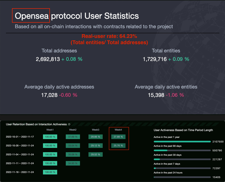The image size is (225, 182).
Task: Select the 2,692,813 total addresses value
Action: pos(48,59)
